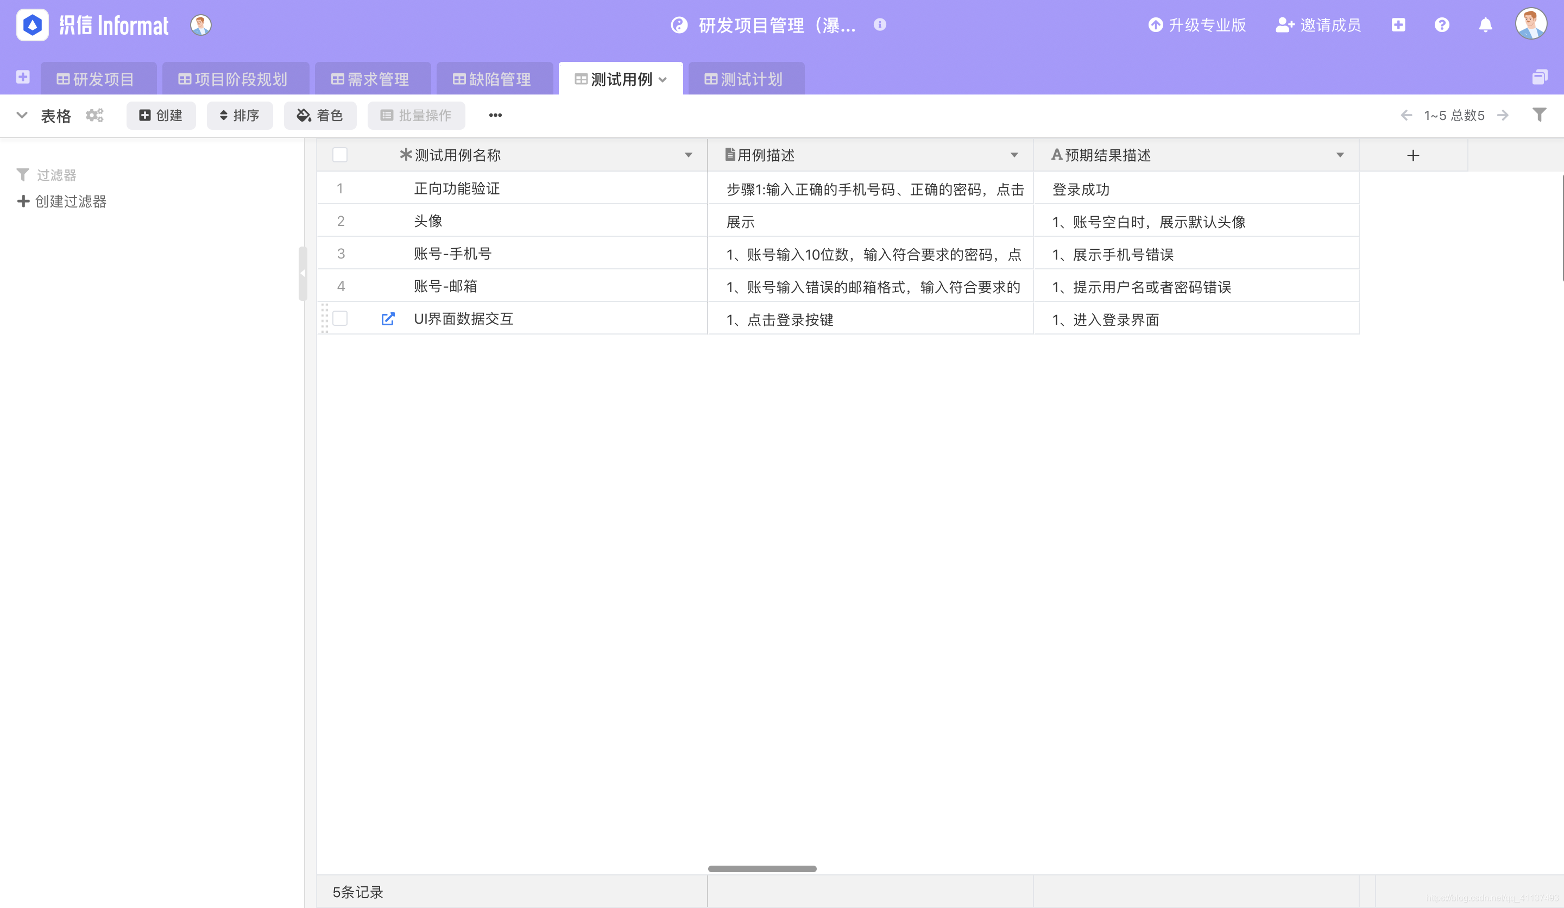Go to next page arrow

tap(1503, 116)
